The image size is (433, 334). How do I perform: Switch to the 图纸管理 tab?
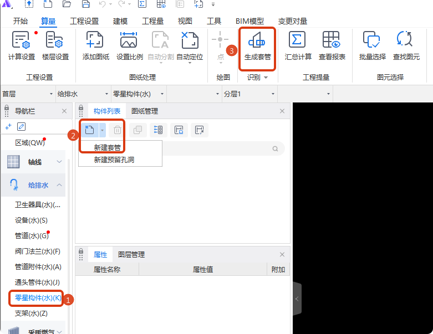coord(145,111)
